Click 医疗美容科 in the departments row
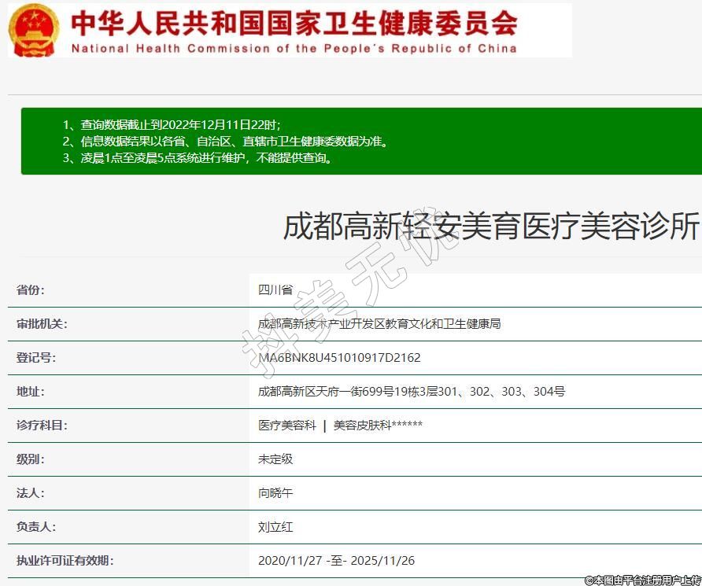 (x=287, y=426)
